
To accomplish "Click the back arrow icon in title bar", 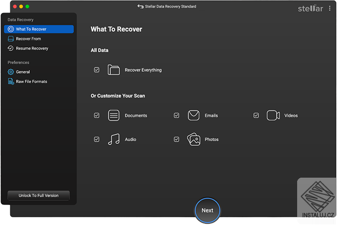I will pyautogui.click(x=141, y=7).
